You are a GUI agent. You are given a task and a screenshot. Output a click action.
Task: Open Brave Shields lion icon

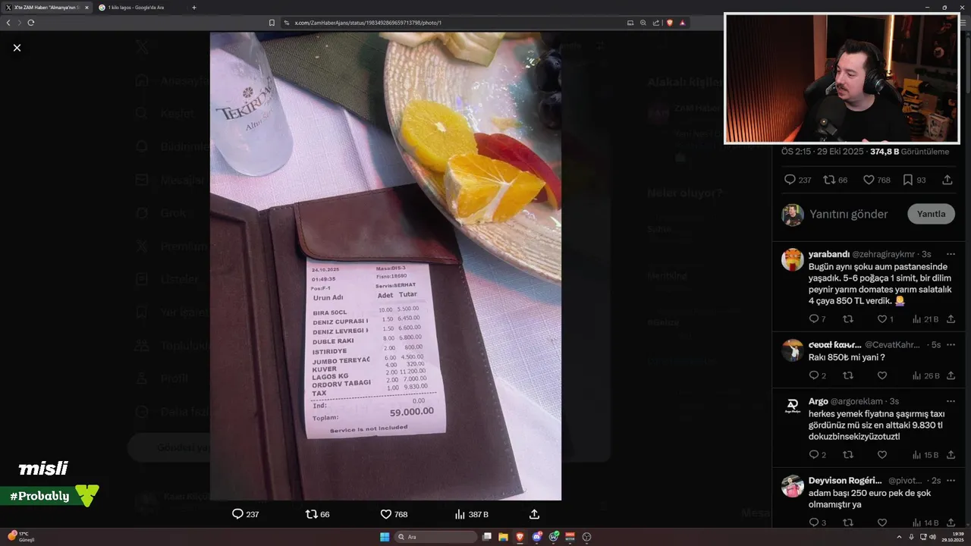tap(670, 23)
